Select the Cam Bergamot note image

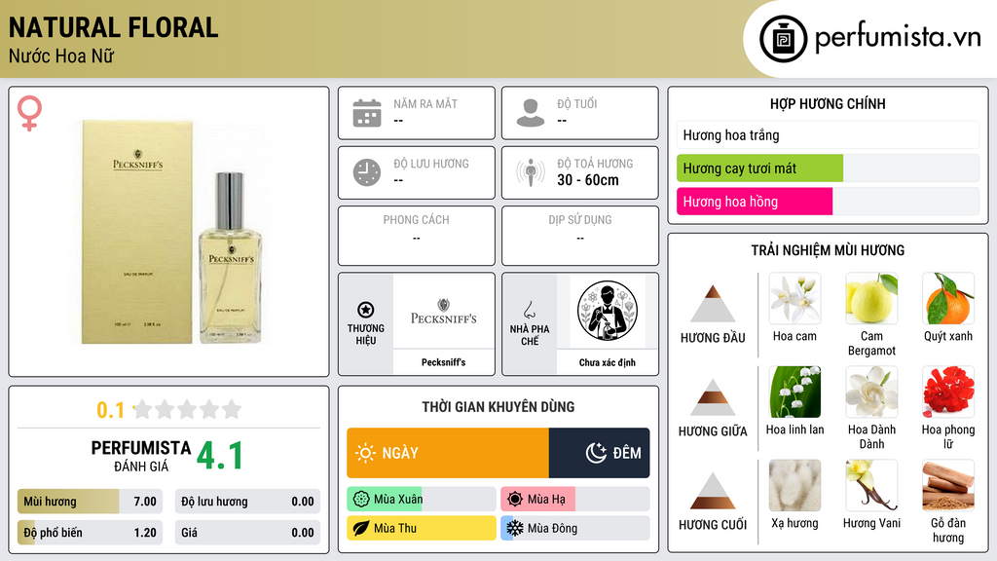pyautogui.click(x=871, y=298)
